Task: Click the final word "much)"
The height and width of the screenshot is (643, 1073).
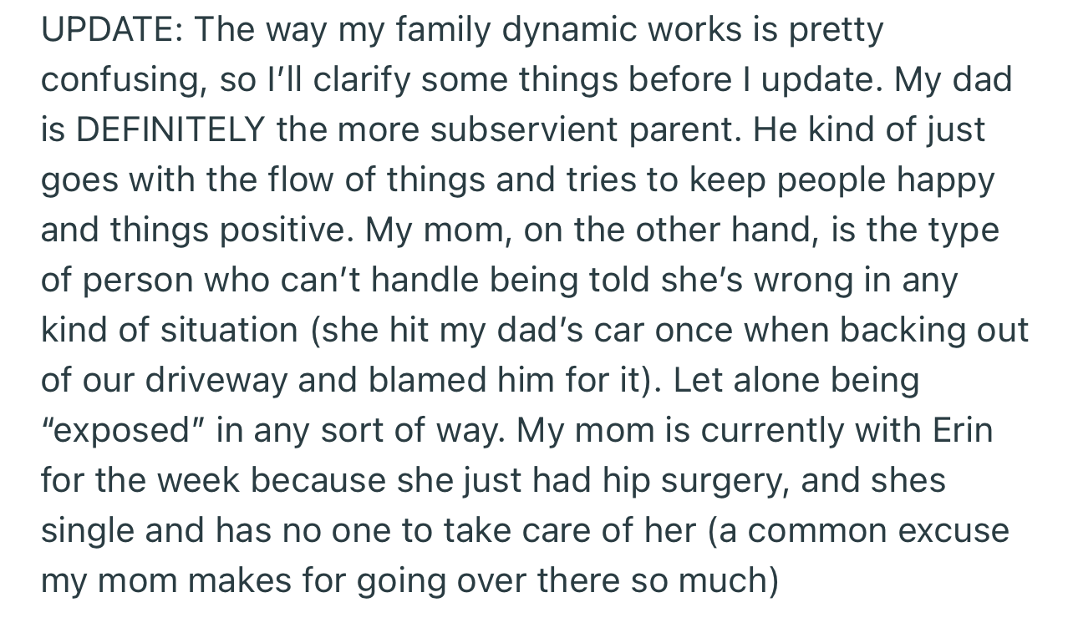Action: [729, 581]
